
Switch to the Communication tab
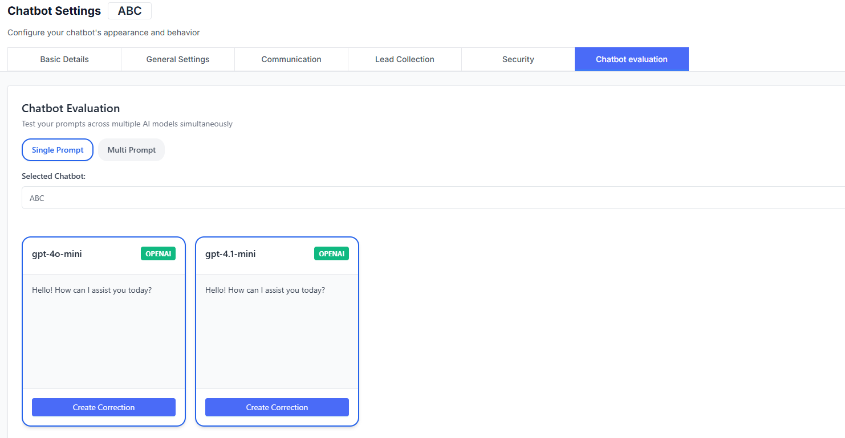[x=291, y=59]
